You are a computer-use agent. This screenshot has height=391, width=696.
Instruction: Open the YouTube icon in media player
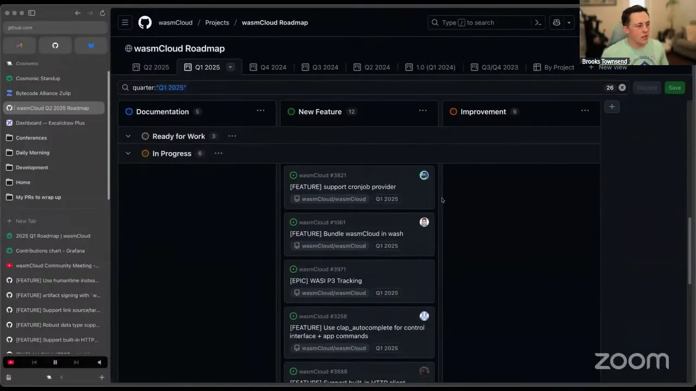click(10, 362)
